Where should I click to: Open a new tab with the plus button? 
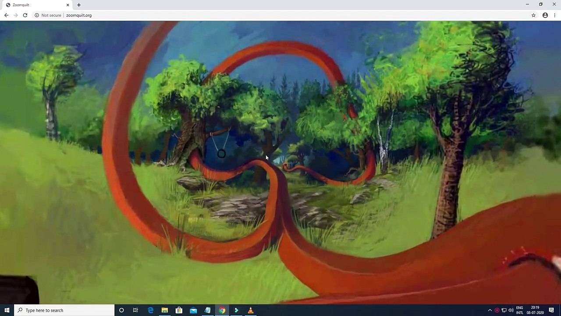pyautogui.click(x=79, y=5)
